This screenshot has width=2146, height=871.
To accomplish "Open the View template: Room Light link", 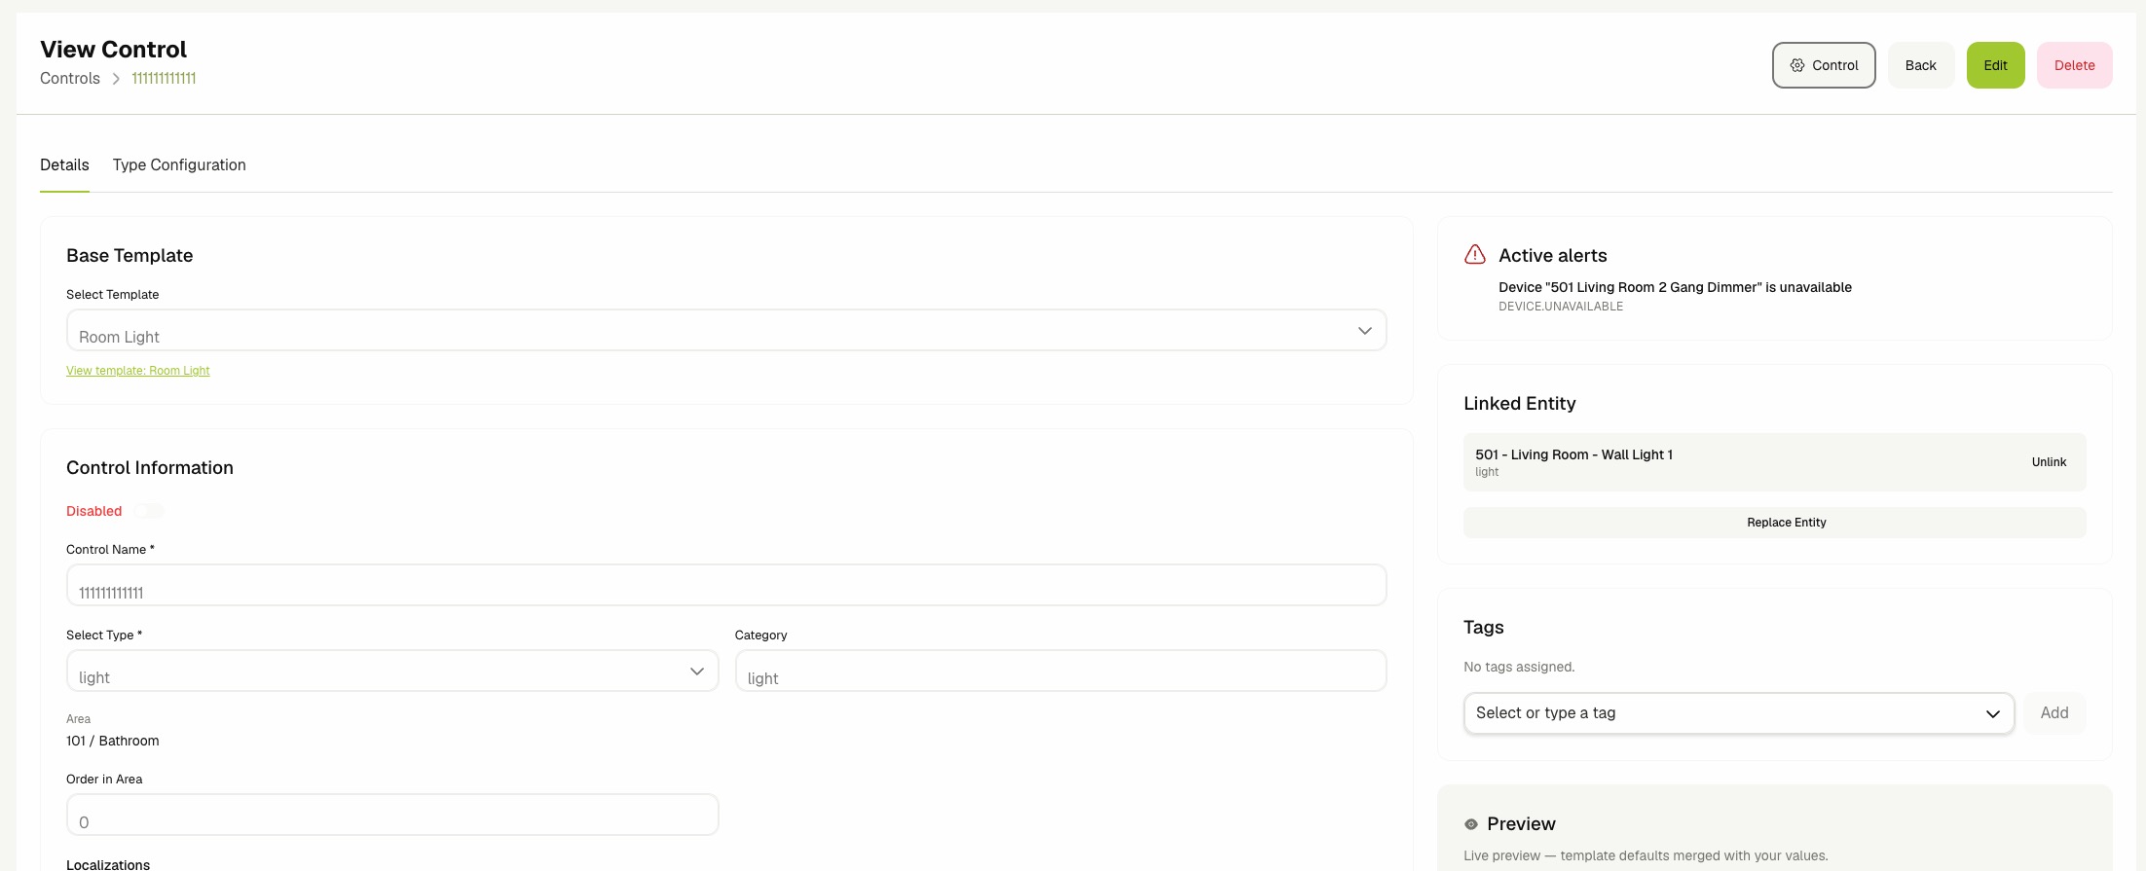I will pos(138,371).
